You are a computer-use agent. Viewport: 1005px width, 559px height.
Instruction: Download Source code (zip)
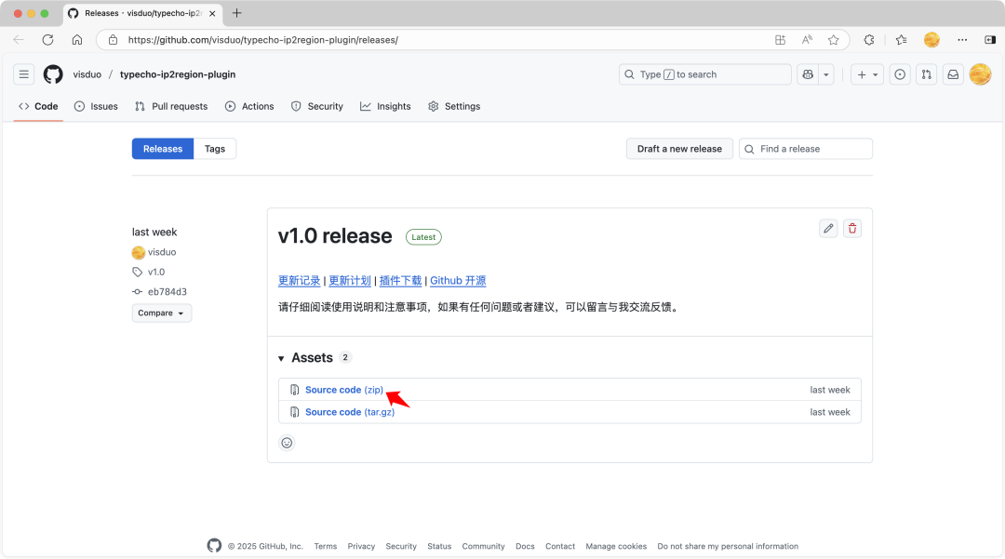(x=344, y=390)
